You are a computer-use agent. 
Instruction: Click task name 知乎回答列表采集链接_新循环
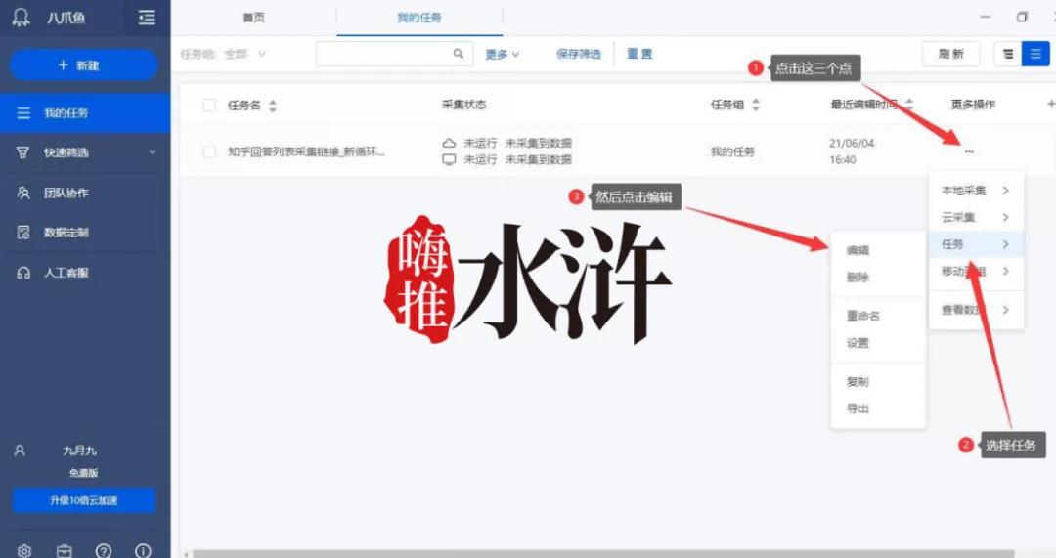click(x=306, y=152)
